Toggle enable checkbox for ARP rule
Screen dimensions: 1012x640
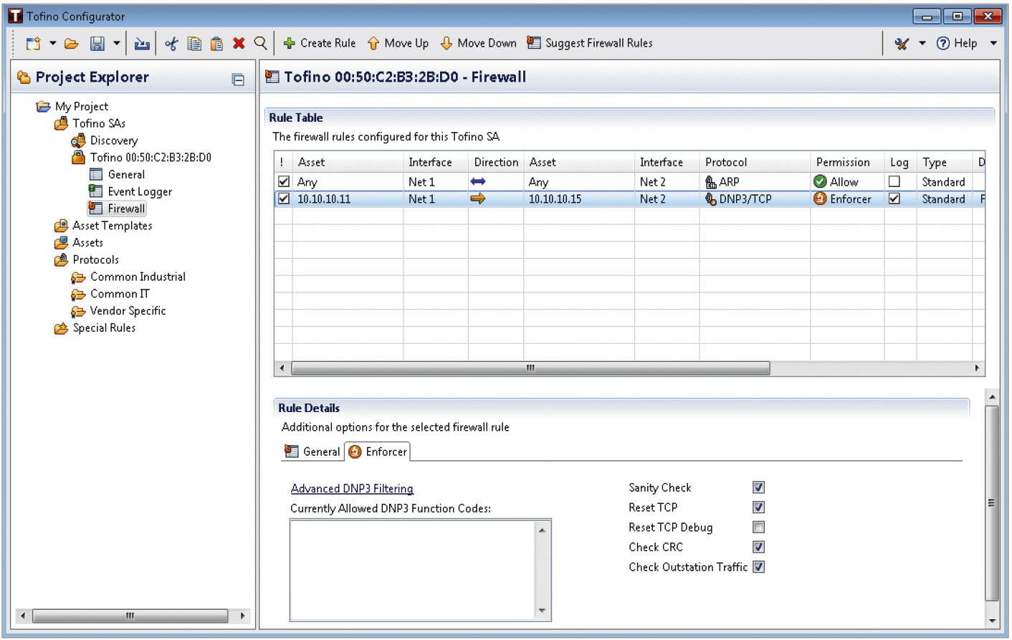coord(284,182)
